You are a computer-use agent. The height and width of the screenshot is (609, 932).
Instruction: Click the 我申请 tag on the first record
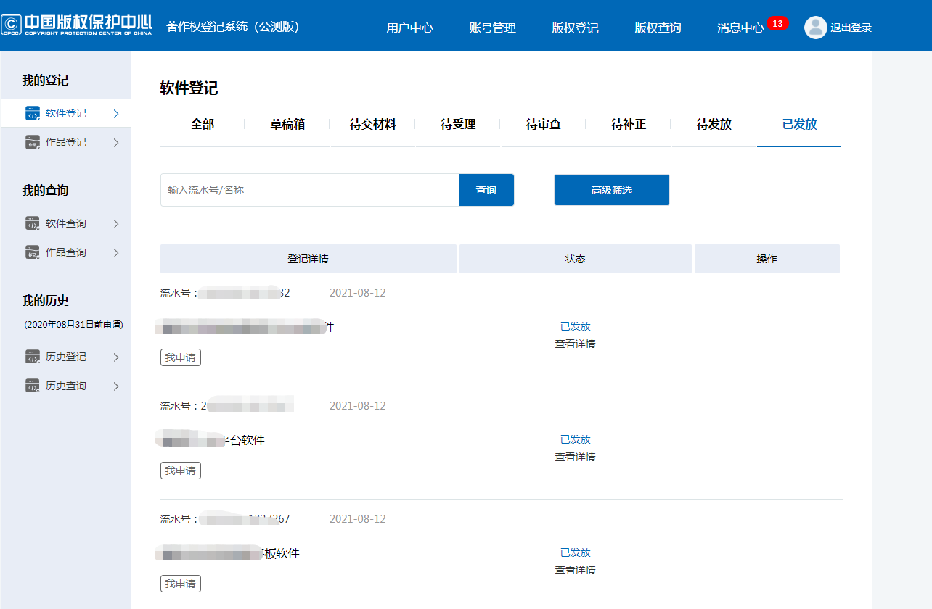coord(181,357)
